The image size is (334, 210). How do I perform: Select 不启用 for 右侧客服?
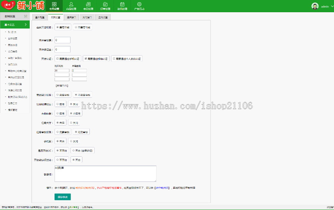pyautogui.click(x=71, y=113)
